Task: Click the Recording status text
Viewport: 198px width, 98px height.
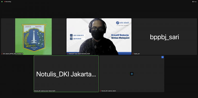Action: click(8, 2)
